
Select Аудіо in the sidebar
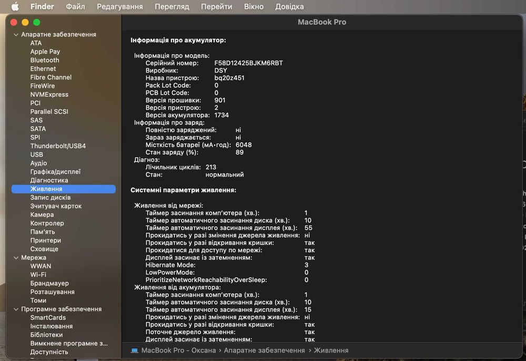click(x=38, y=163)
